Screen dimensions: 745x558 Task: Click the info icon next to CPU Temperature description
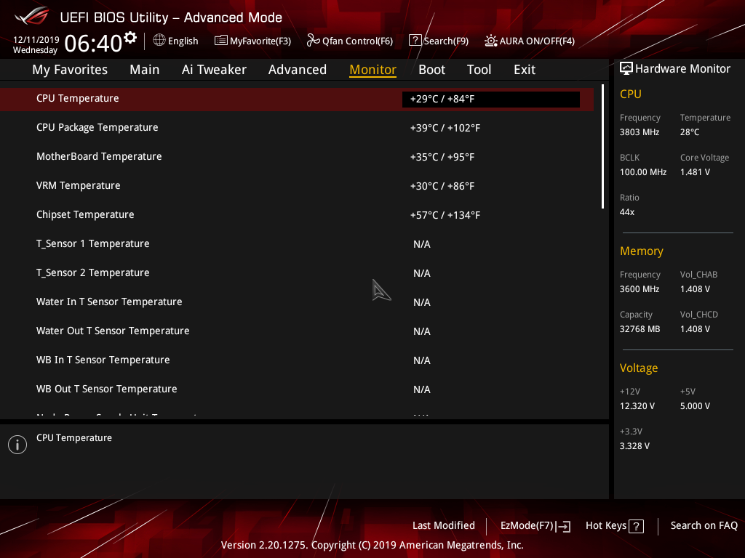click(x=17, y=444)
